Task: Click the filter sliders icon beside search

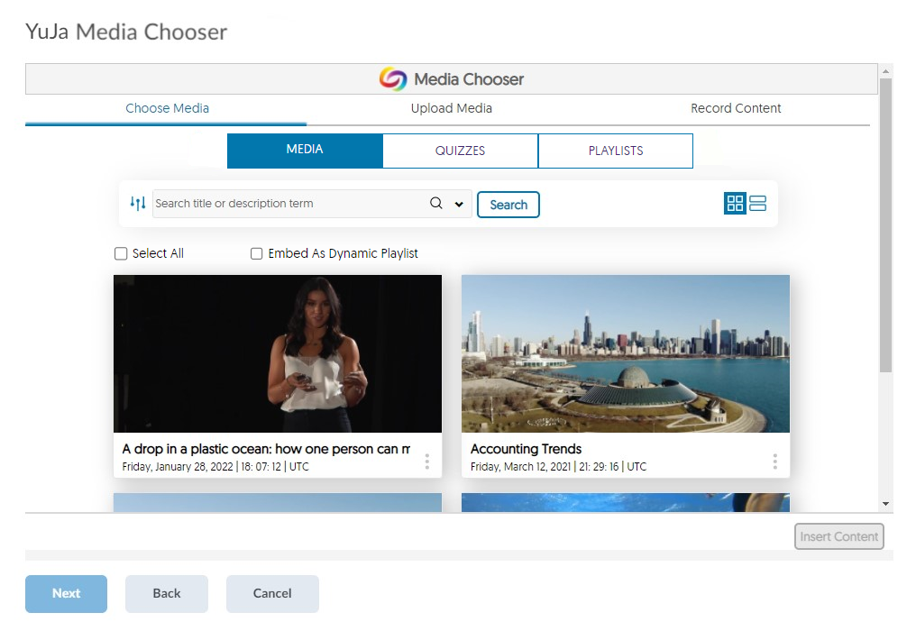Action: tap(137, 204)
